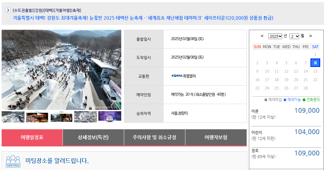Viewport: 325px width, 170px height.
Task: Click the category tags line [수도권출발][강원]
Action: tap(47, 10)
